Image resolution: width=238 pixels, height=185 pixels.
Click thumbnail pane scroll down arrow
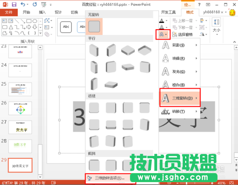pyautogui.click(x=40, y=177)
